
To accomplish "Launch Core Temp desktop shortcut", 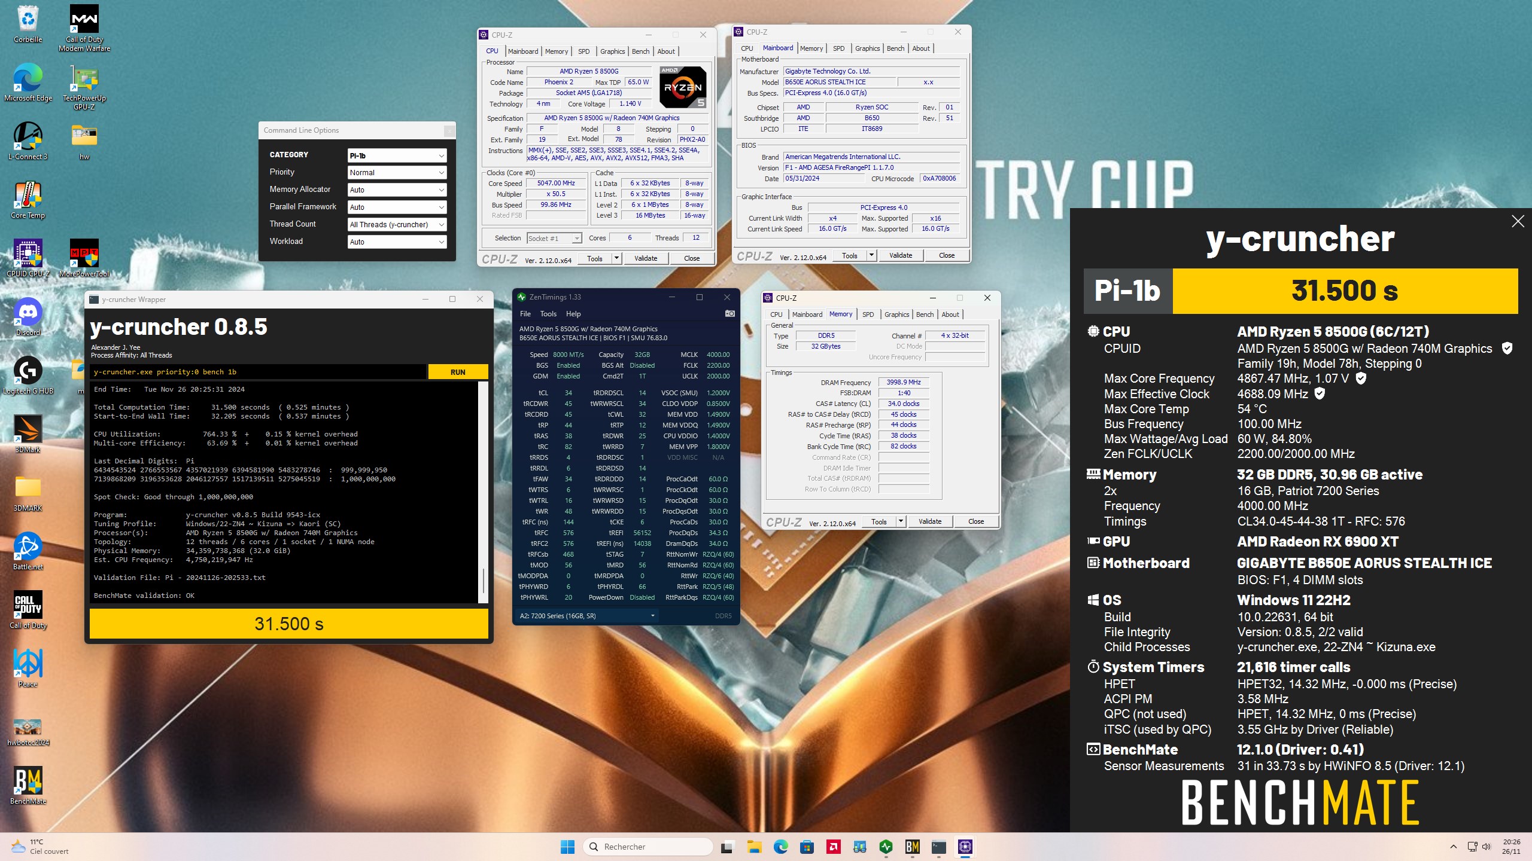I will point(28,200).
